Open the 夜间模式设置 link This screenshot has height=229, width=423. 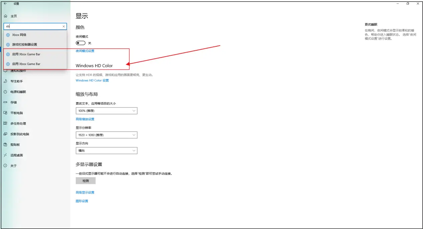point(85,51)
